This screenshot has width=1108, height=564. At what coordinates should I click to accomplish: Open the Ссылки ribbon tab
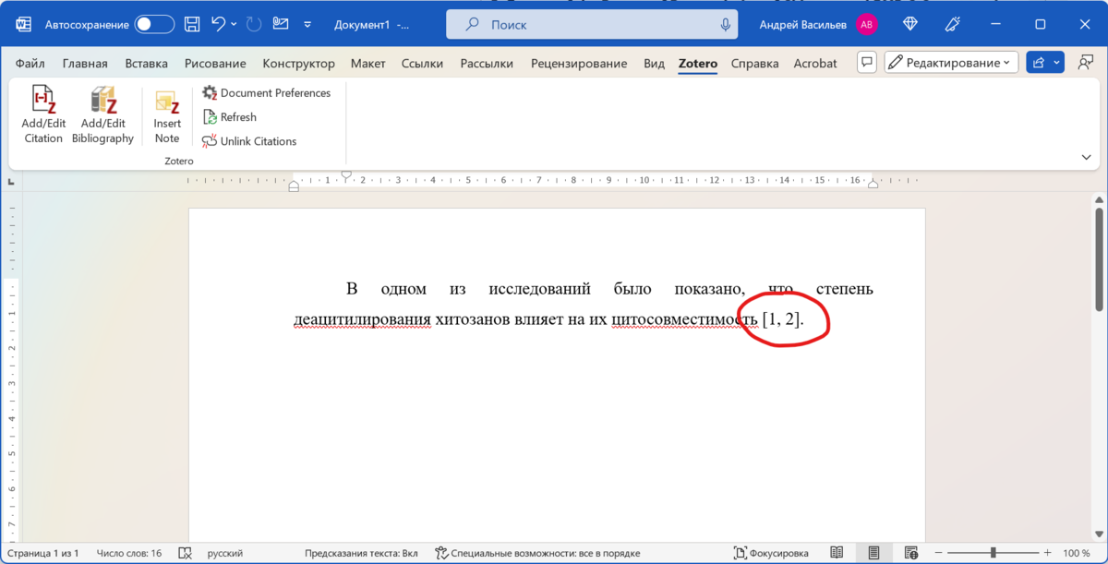(422, 64)
